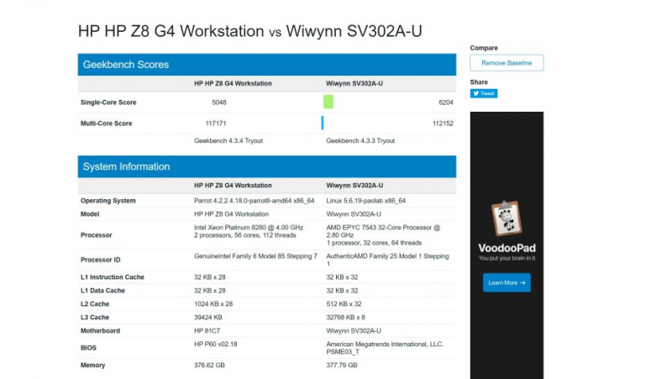This screenshot has width=672, height=379.
Task: Click the page title heading
Action: [x=249, y=31]
